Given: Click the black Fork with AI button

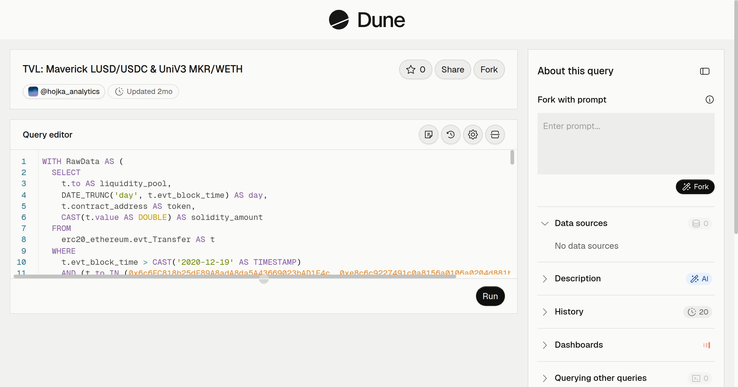Looking at the screenshot, I should pyautogui.click(x=695, y=187).
